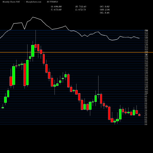Click the BUTTERFLY ticker symbol

[52, 2]
